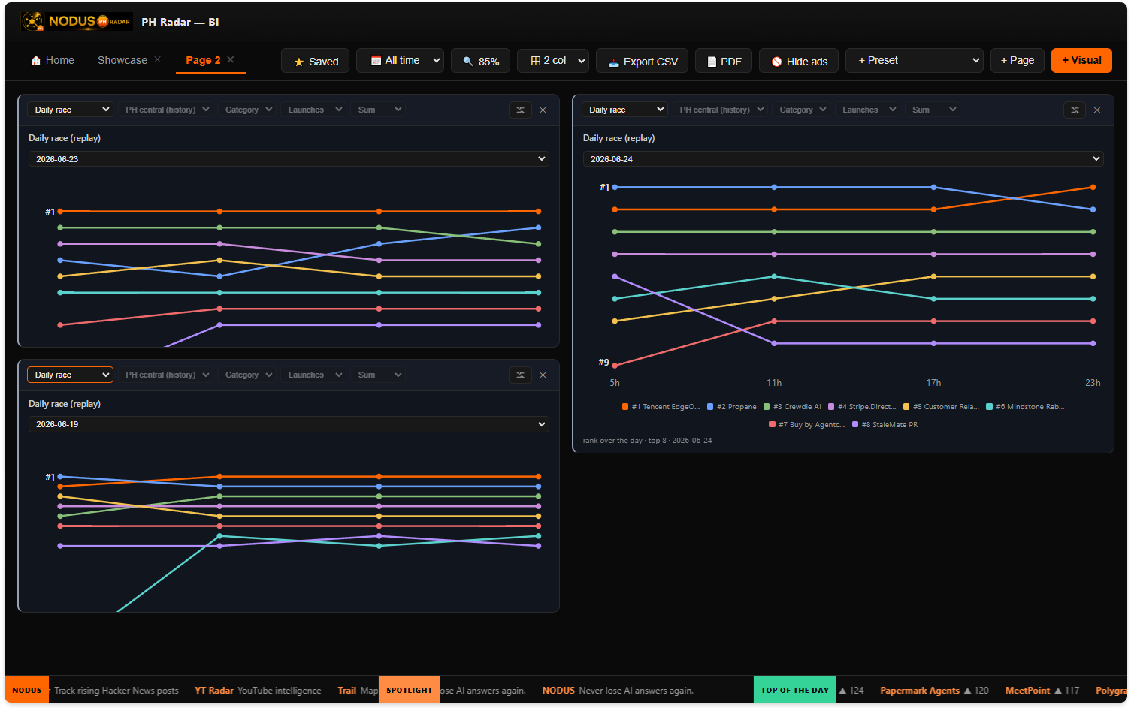Open the 2026-06-23 date selector
The width and height of the screenshot is (1131, 708).
289,159
